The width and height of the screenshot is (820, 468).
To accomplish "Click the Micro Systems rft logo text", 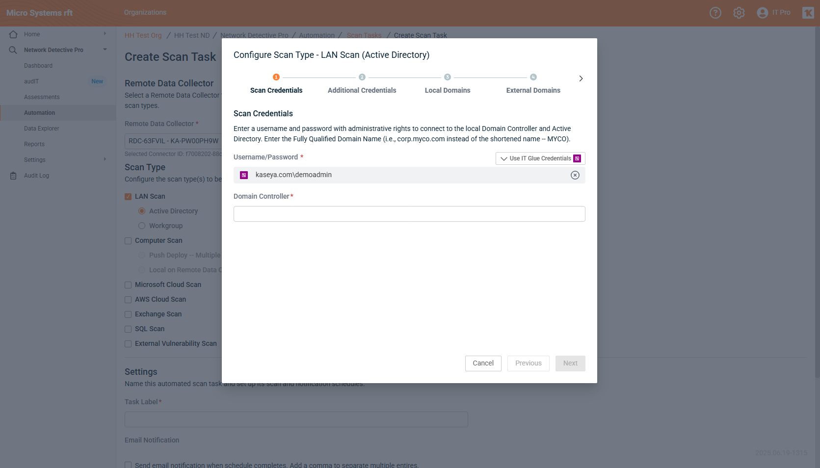I will click(x=39, y=13).
